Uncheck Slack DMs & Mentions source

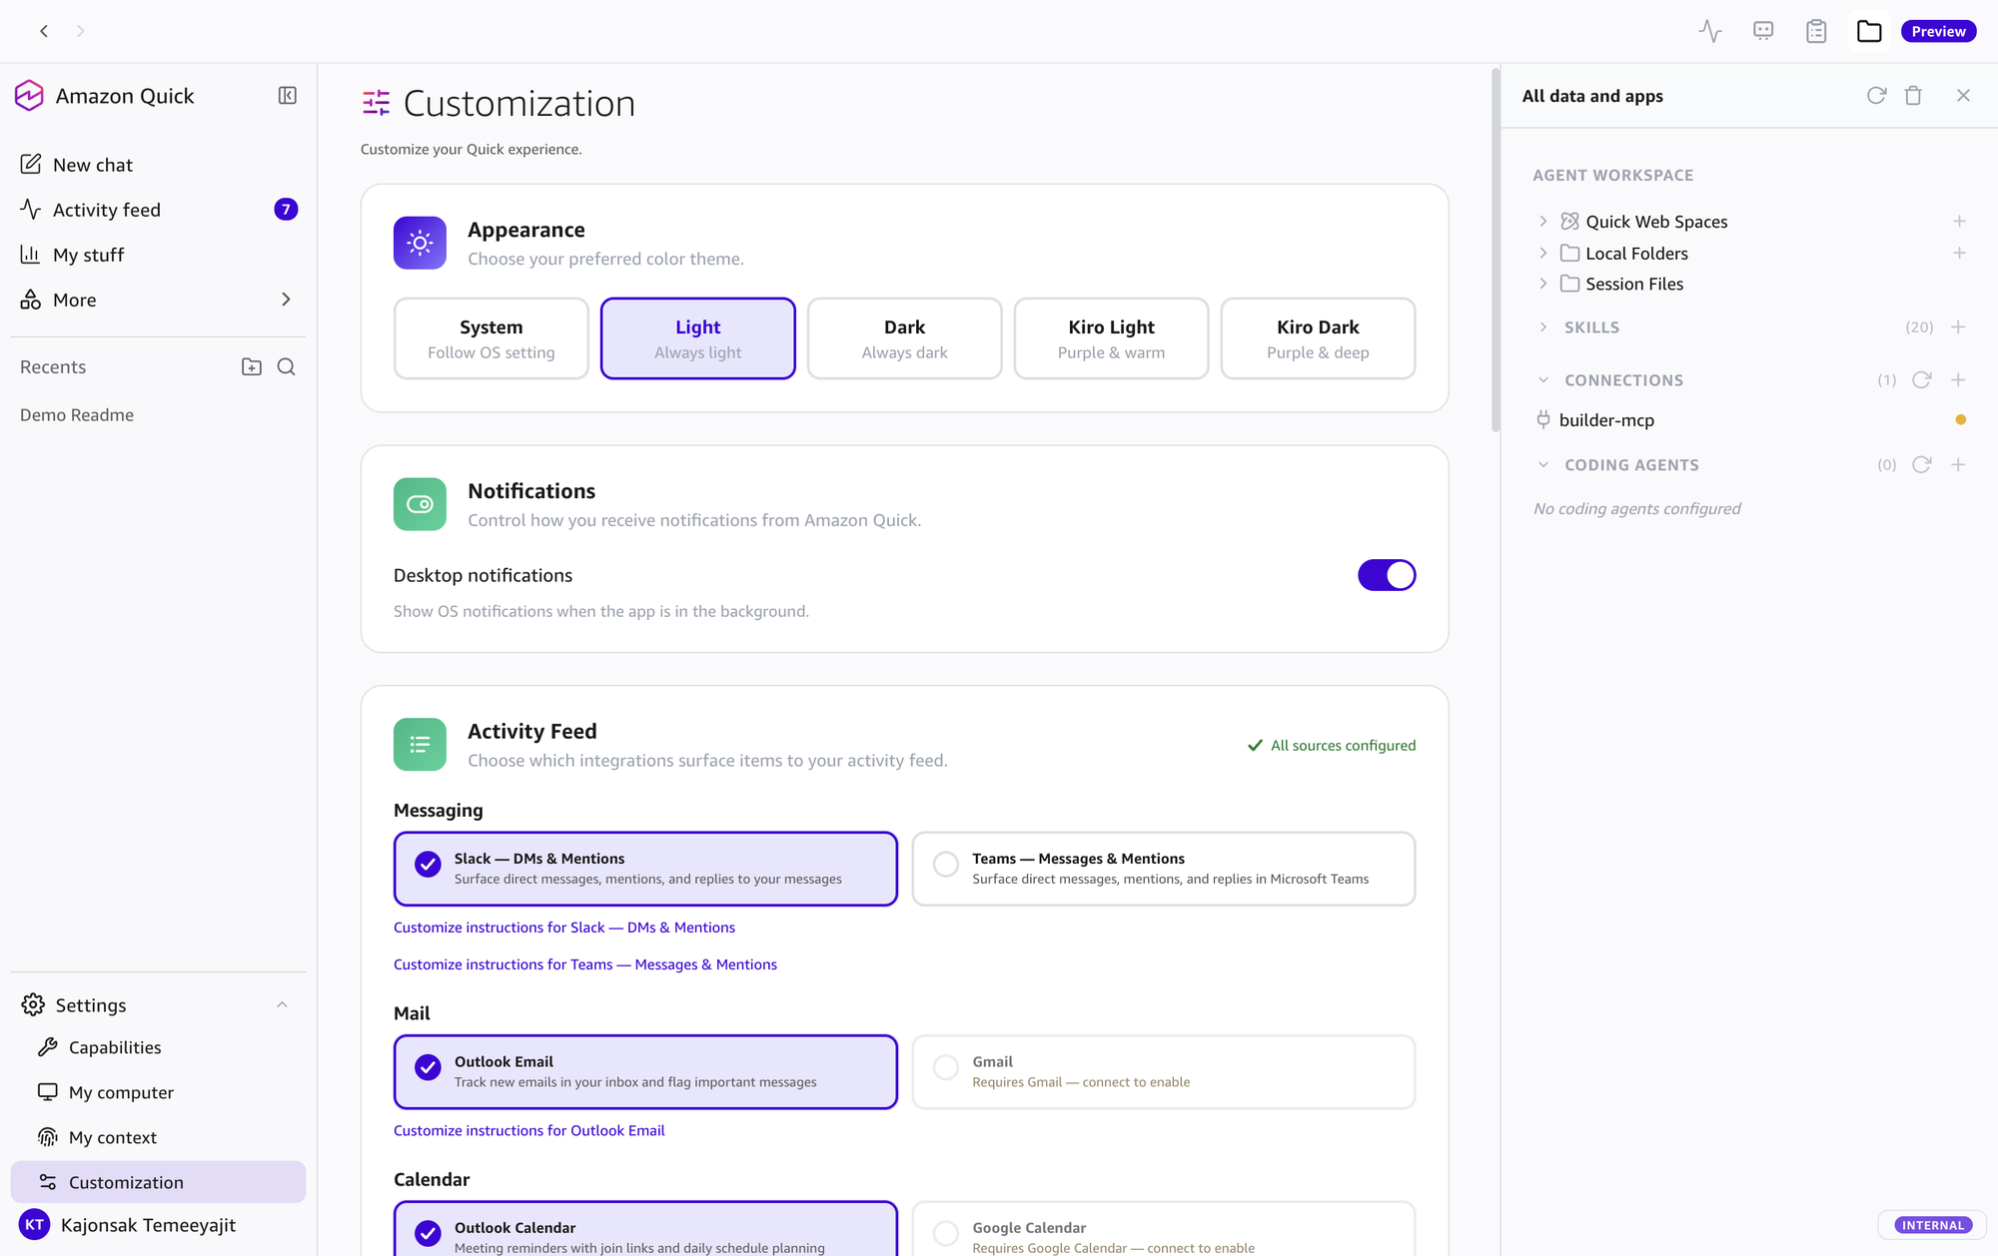coord(645,869)
